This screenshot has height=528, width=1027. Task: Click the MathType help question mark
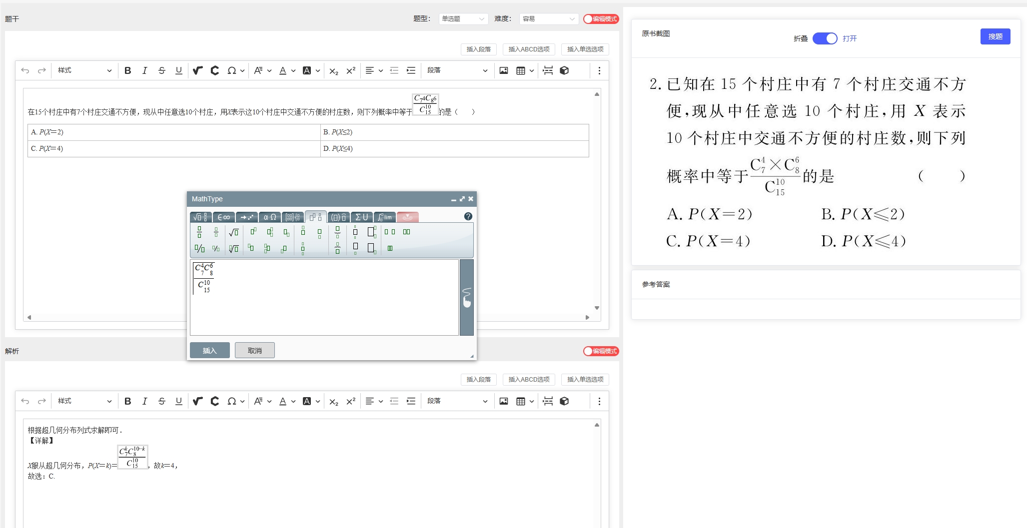coord(468,216)
